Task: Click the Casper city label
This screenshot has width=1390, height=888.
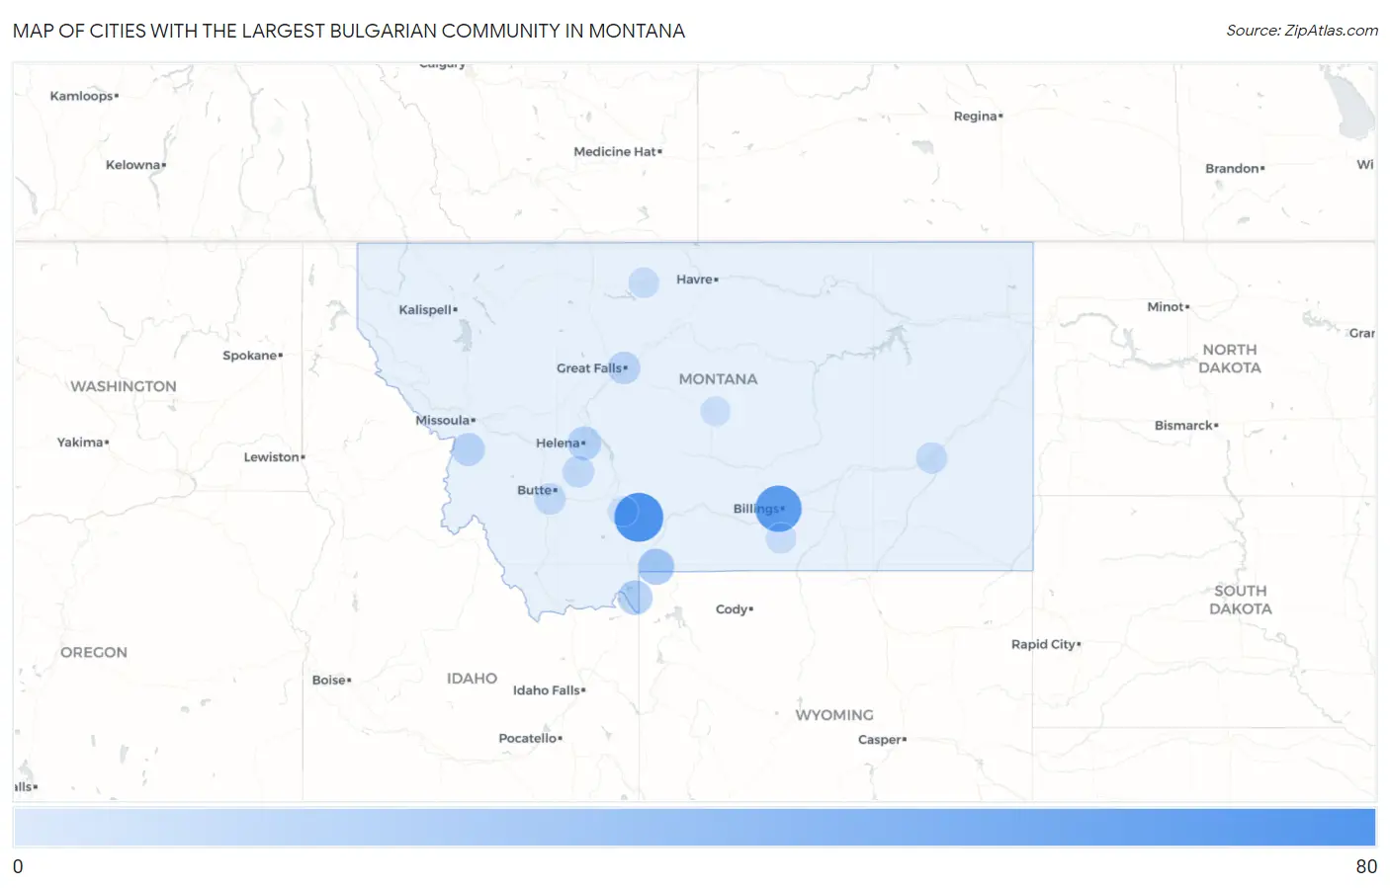Action: [x=882, y=740]
